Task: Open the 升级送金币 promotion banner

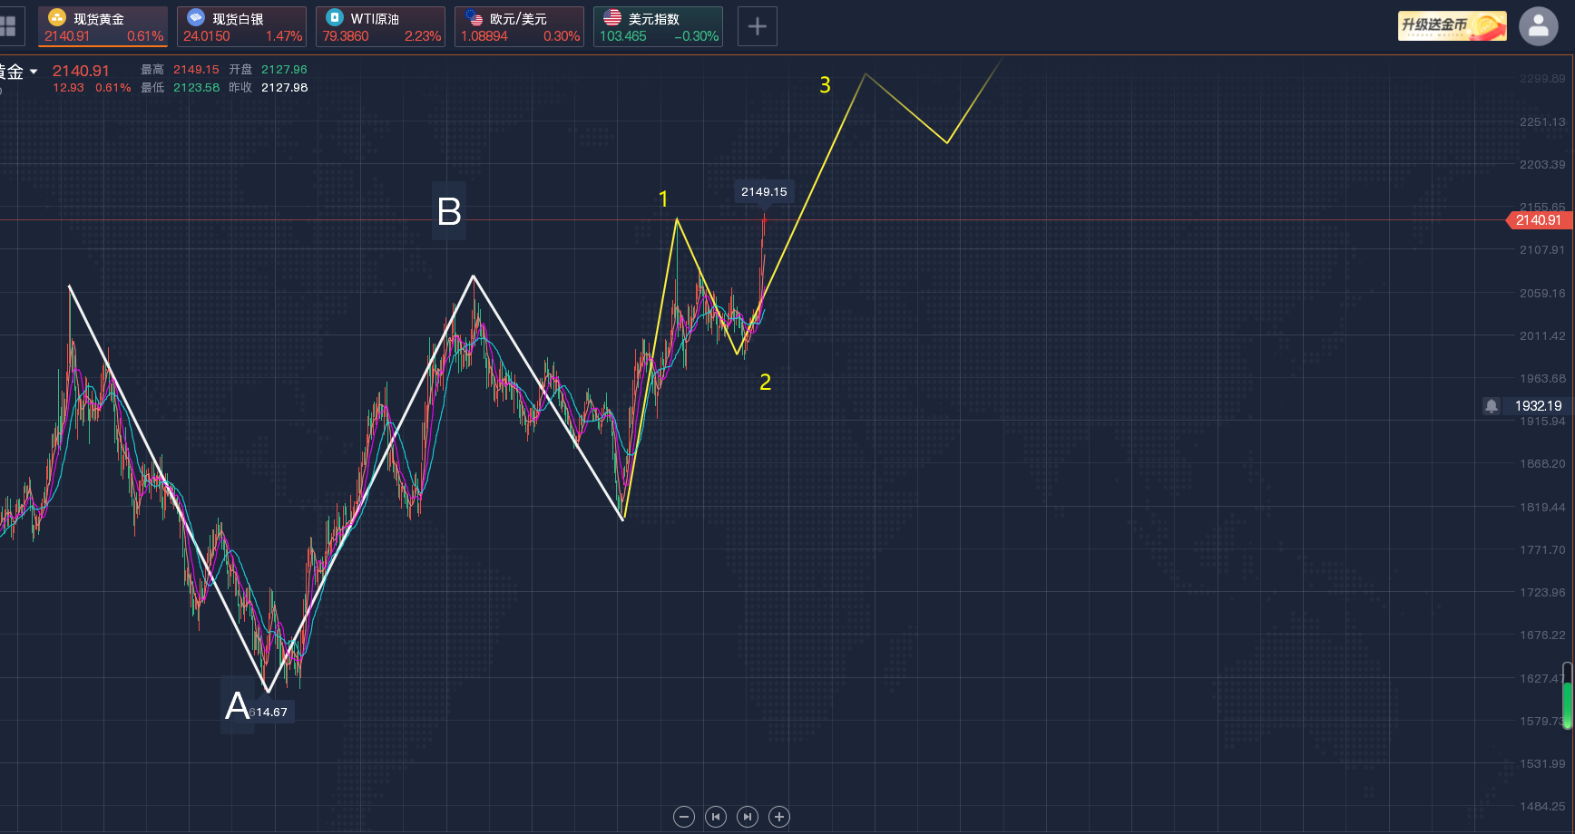Action: tap(1453, 26)
